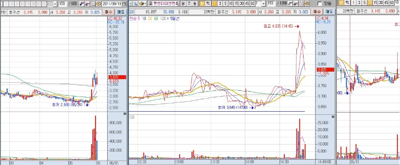
Task: Select the 3-minute interval in right panel
Action: 359,3
